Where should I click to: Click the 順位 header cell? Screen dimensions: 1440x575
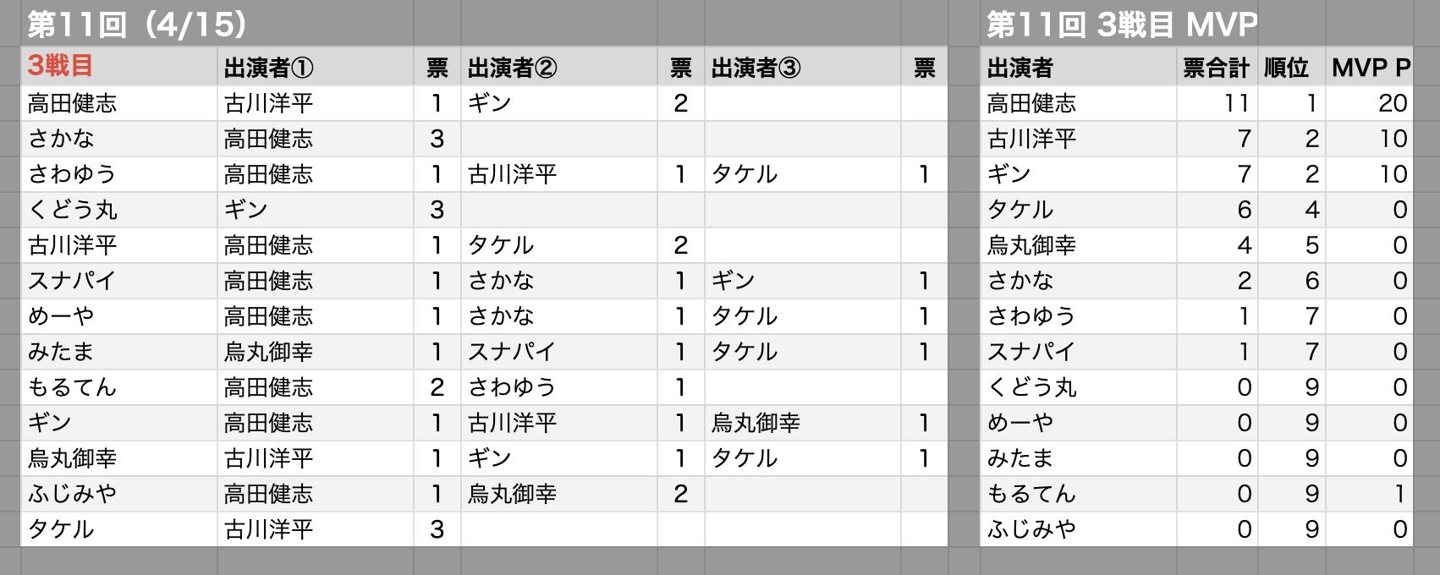[x=1291, y=67]
